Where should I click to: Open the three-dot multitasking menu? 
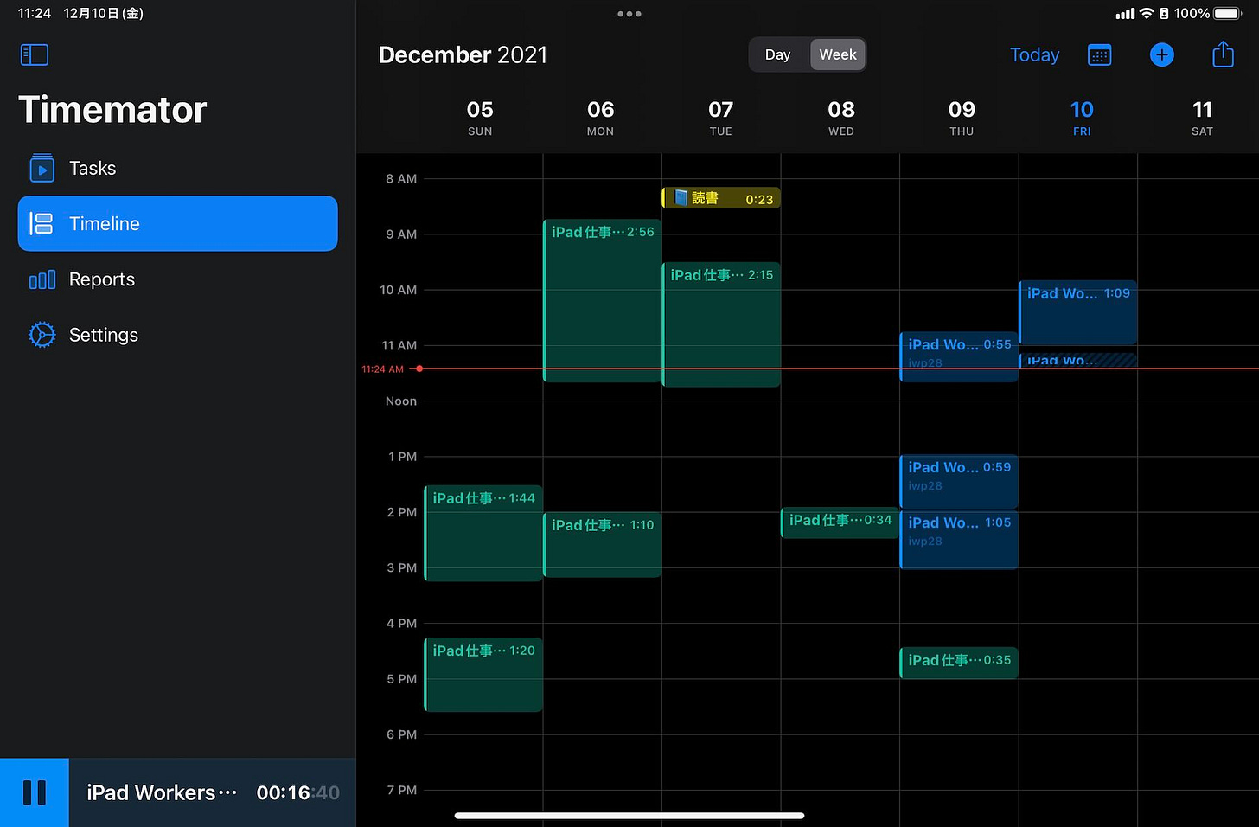629,14
